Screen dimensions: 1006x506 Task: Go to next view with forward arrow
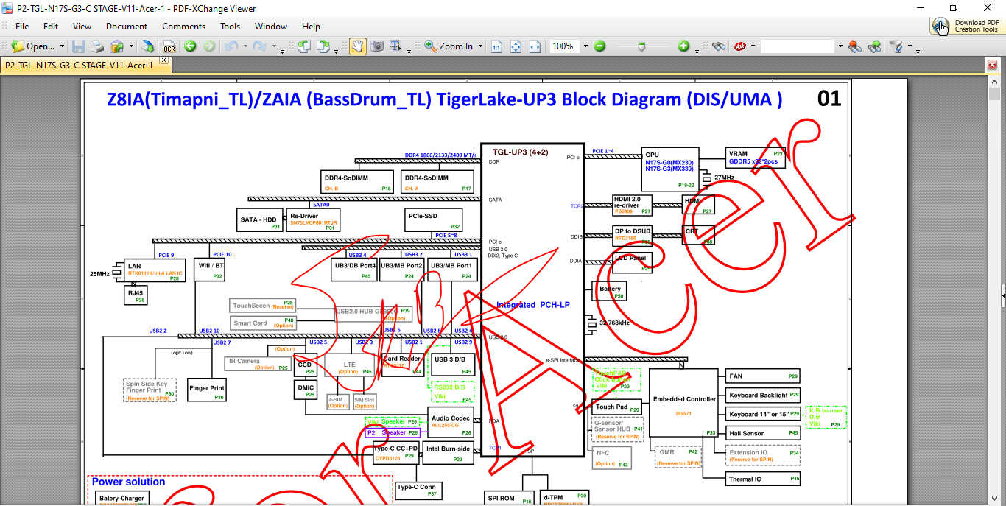[209, 46]
